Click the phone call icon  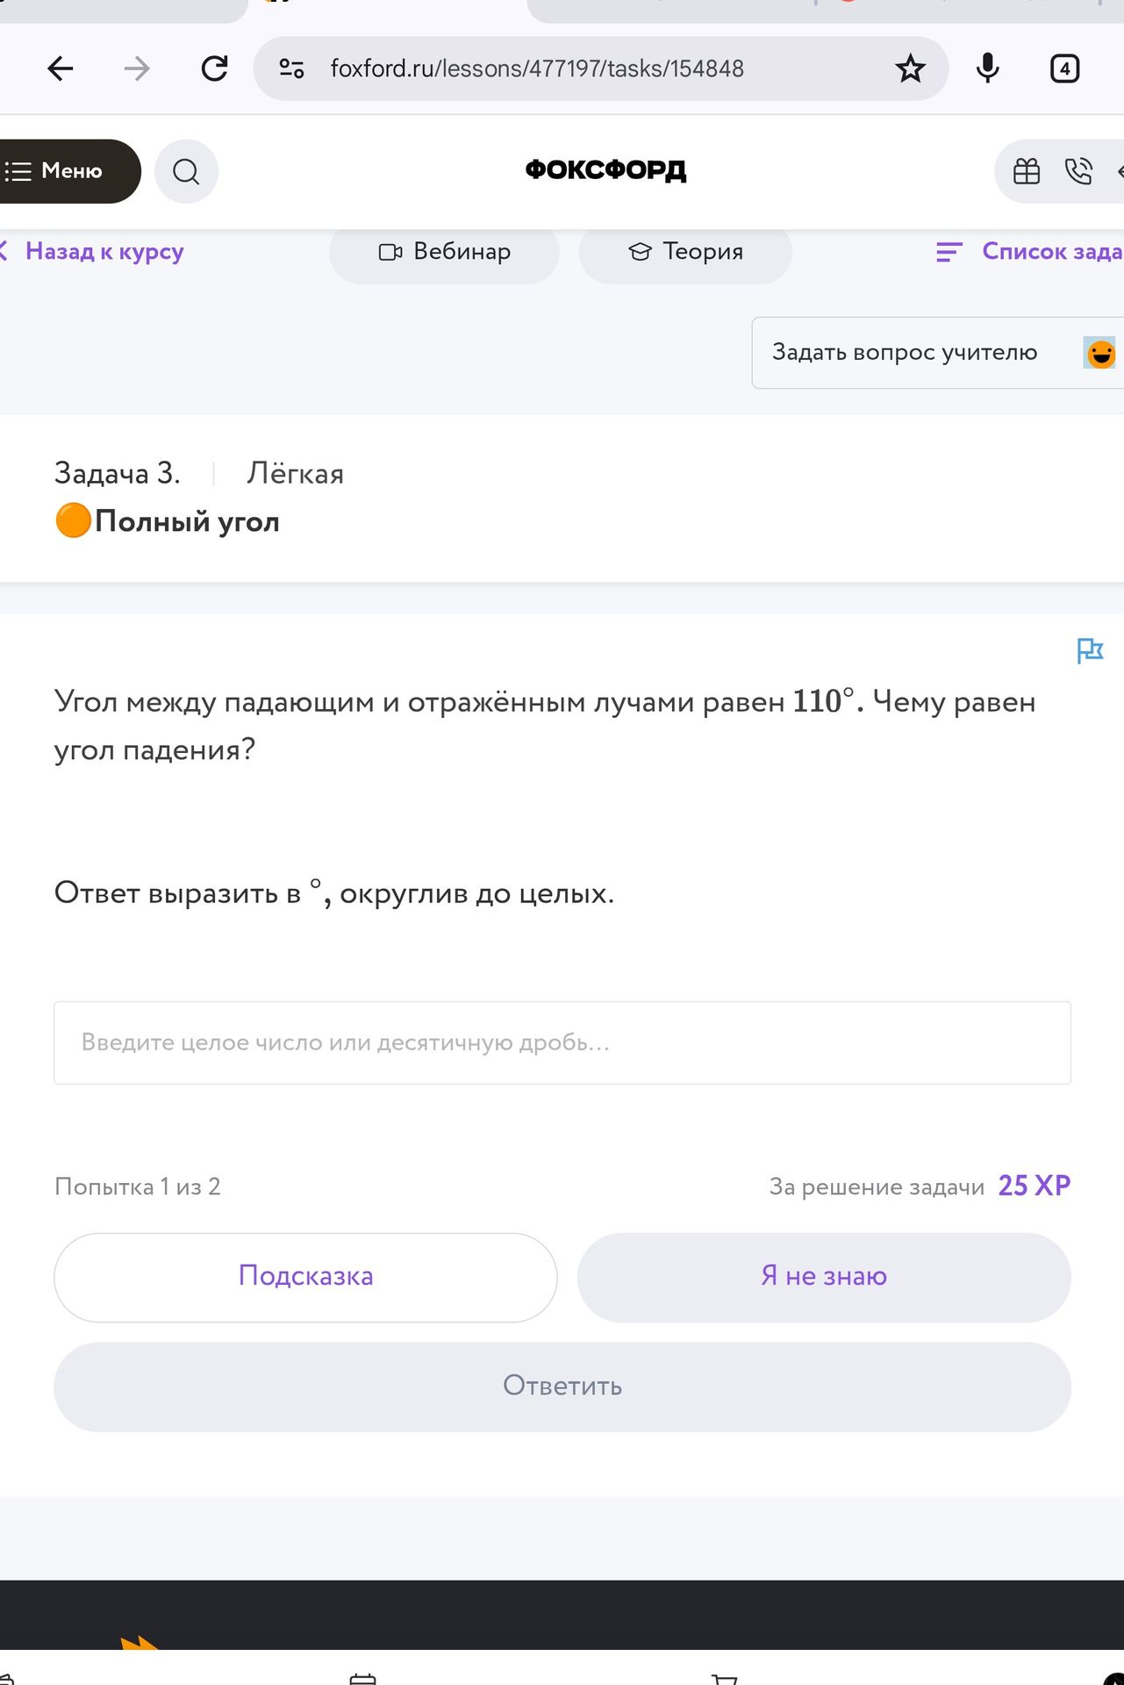(x=1077, y=171)
